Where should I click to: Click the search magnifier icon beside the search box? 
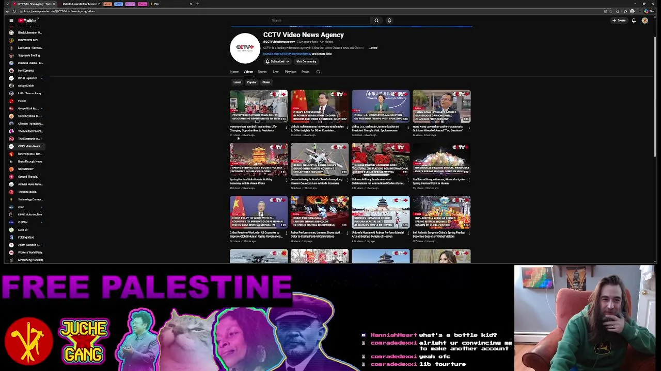click(376, 21)
